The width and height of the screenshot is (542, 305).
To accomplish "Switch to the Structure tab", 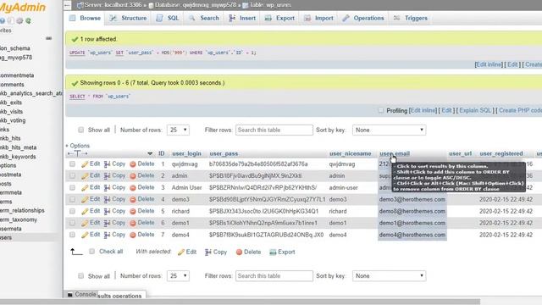I will [128, 18].
